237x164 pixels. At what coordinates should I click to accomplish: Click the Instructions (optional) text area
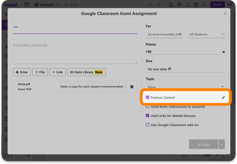pos(75,53)
